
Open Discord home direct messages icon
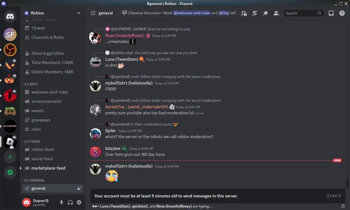pos(10,16)
